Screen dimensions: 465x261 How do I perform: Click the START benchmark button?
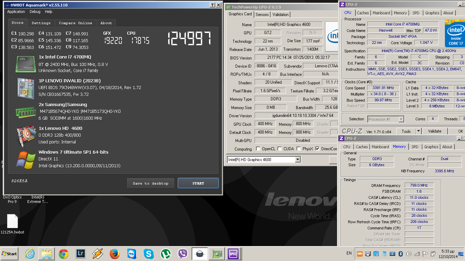[198, 183]
